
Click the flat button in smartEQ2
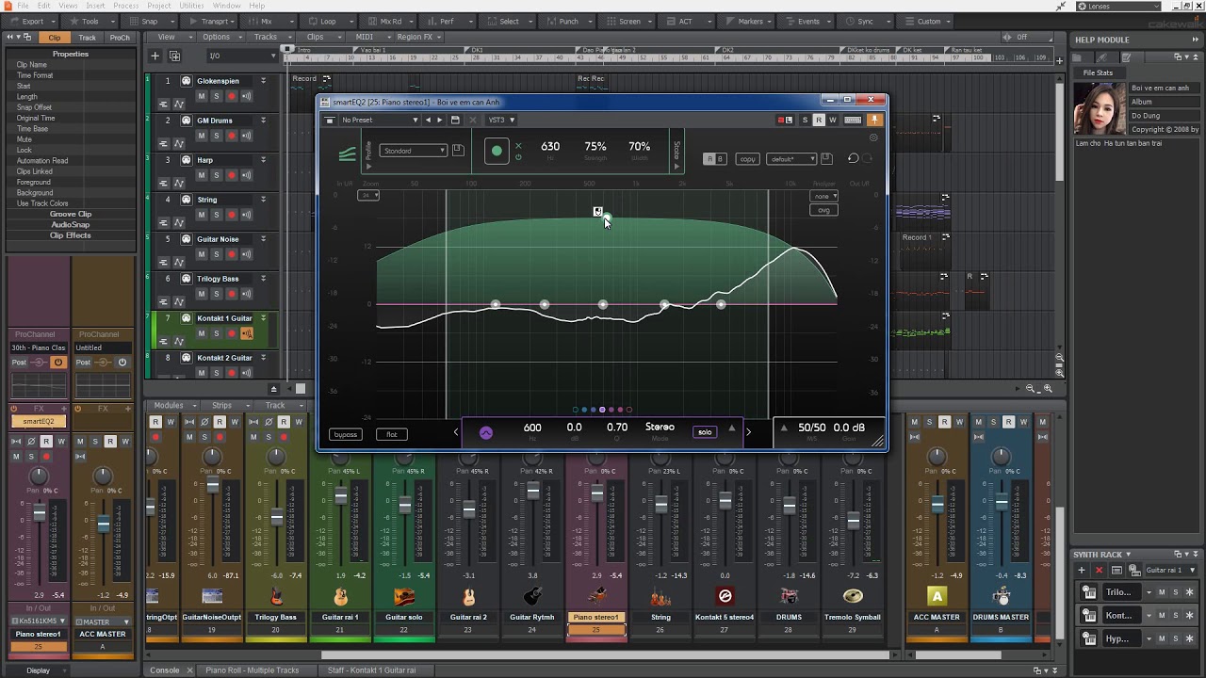[x=392, y=434]
